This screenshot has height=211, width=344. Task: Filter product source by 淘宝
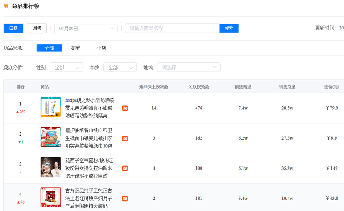(75, 48)
